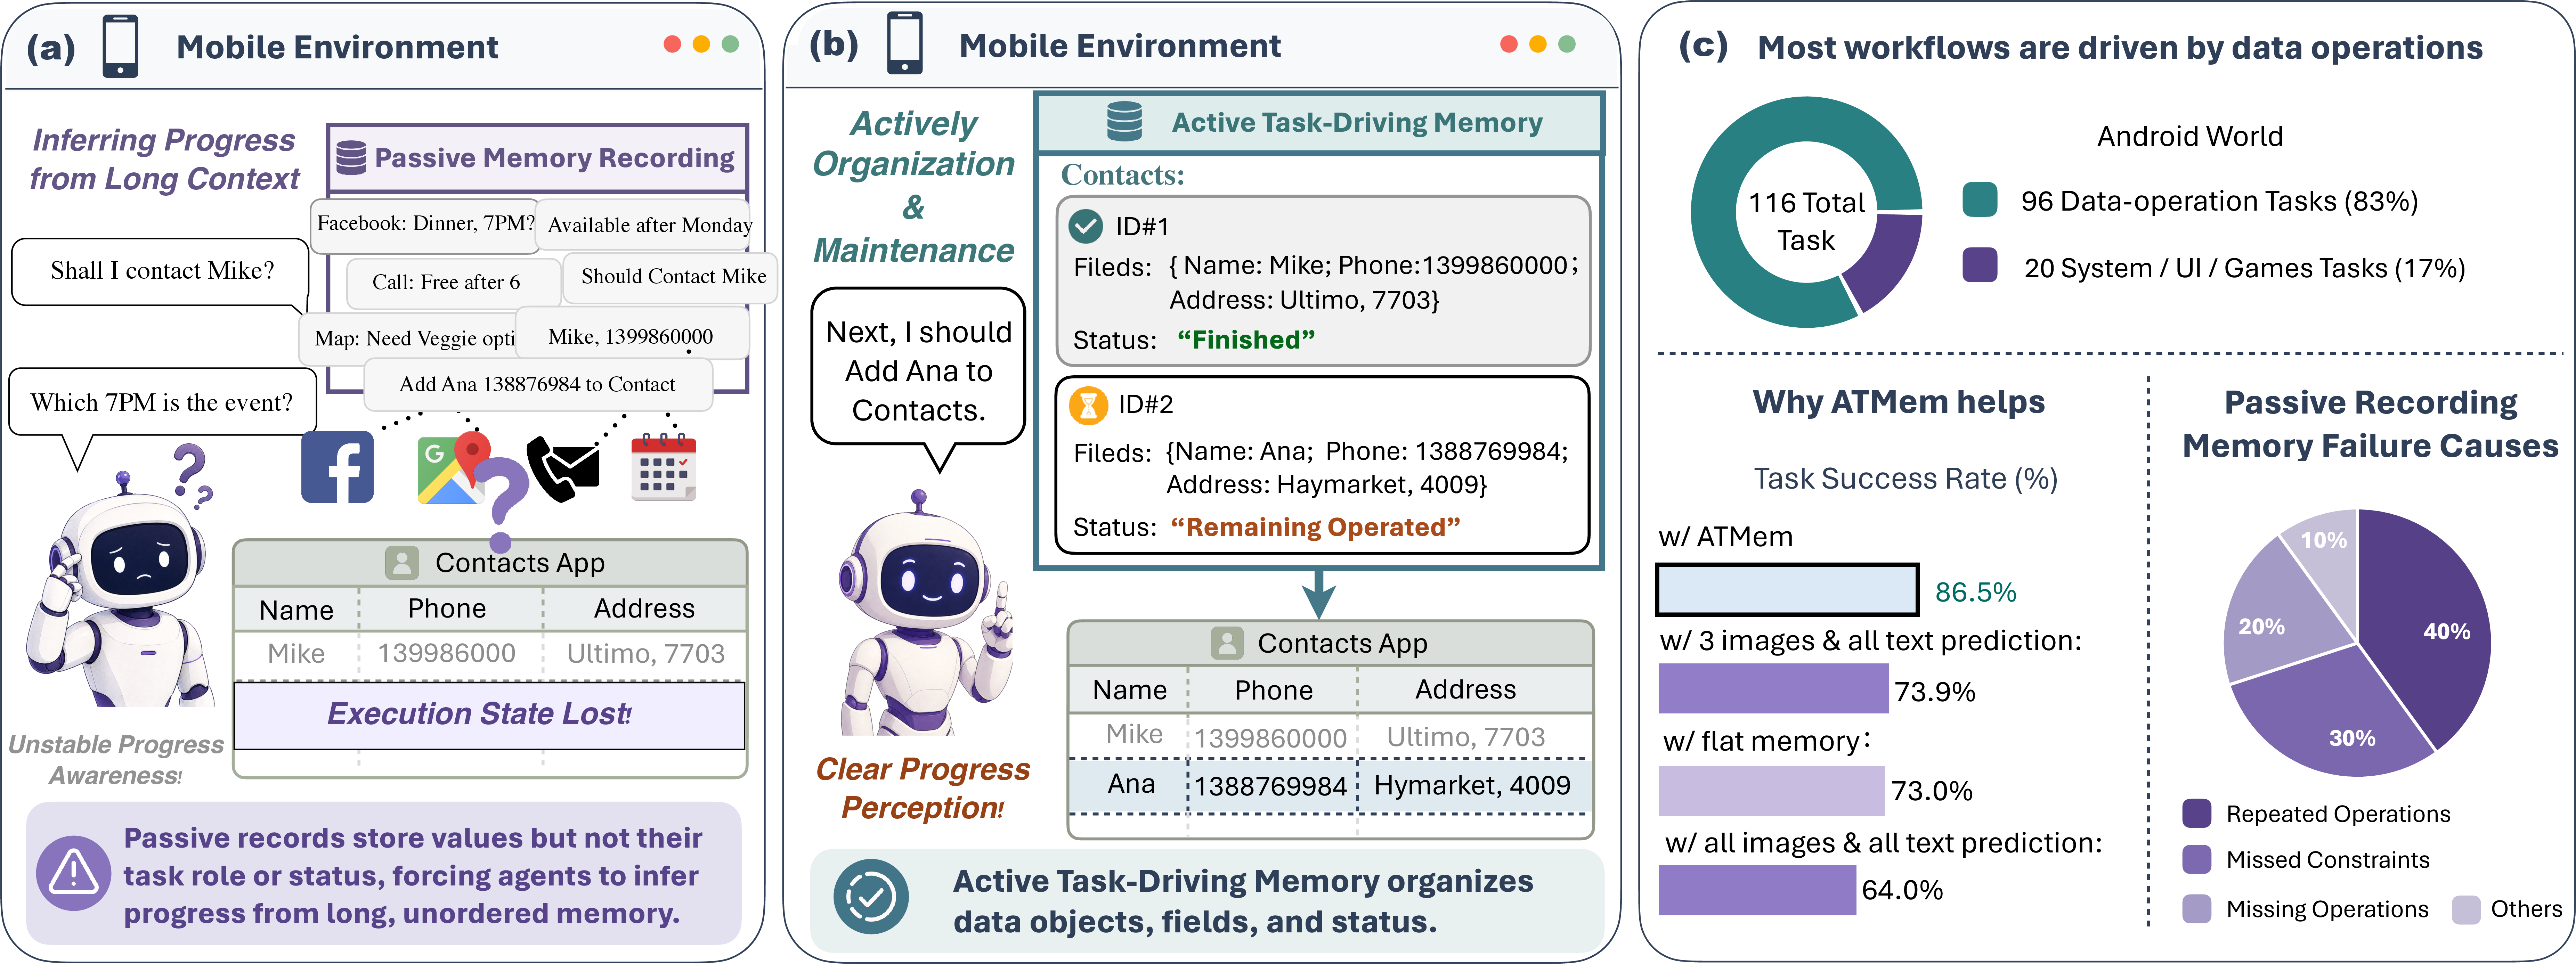Click the dashed-circle checkmark icon in panel (b)
The image size is (2576, 964).
[871, 897]
